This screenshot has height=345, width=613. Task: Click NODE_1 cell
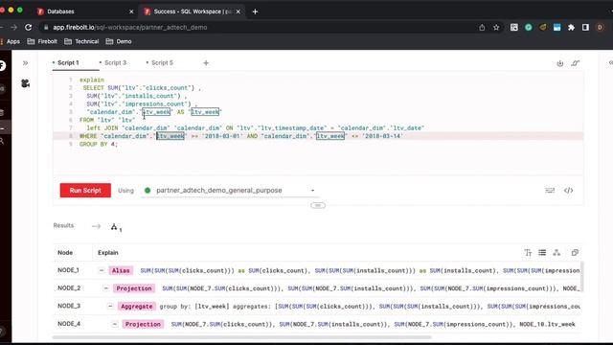[68, 270]
